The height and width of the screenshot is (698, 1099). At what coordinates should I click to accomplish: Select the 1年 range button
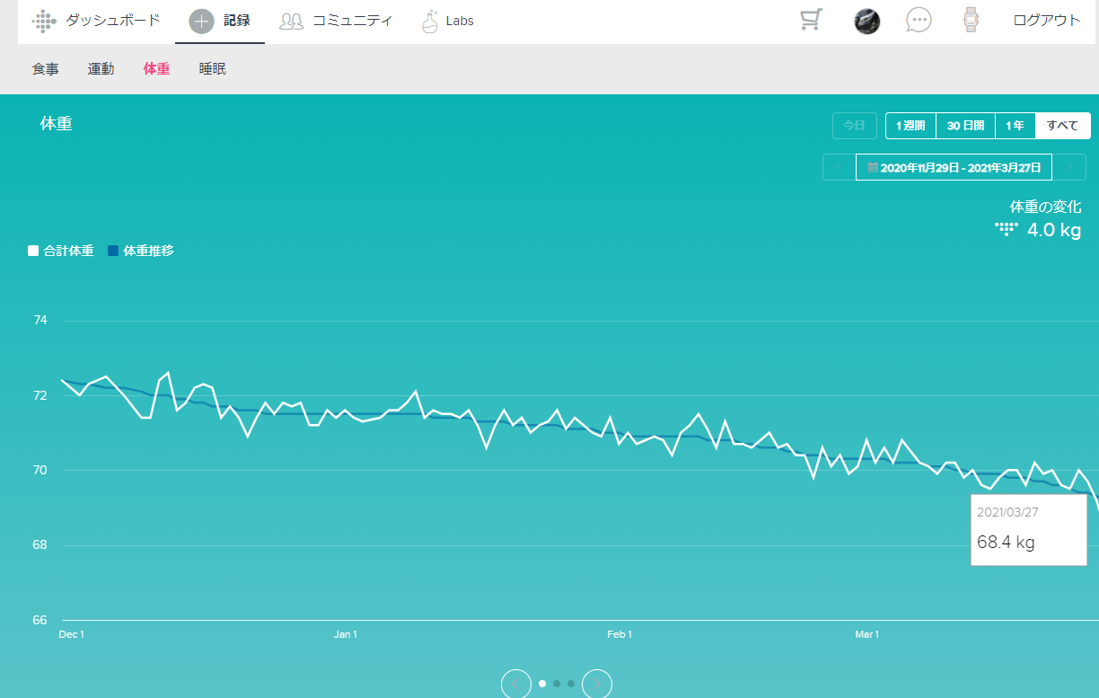(1015, 126)
